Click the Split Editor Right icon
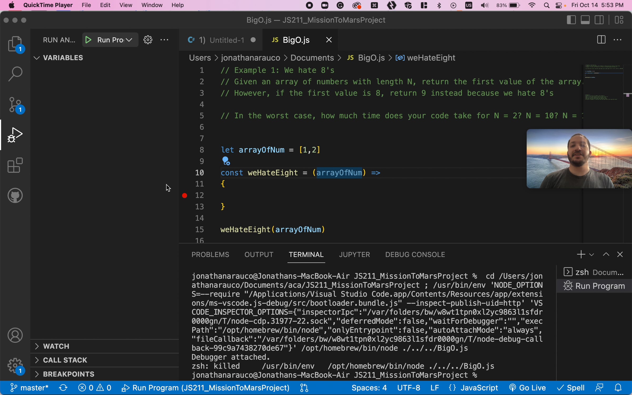This screenshot has width=632, height=395. [x=601, y=40]
